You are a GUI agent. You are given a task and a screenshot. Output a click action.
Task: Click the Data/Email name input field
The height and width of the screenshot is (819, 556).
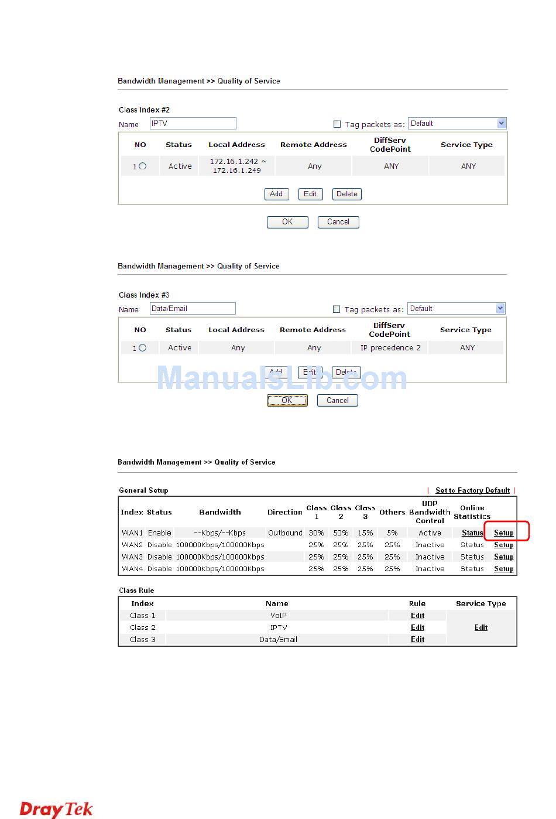coord(192,309)
